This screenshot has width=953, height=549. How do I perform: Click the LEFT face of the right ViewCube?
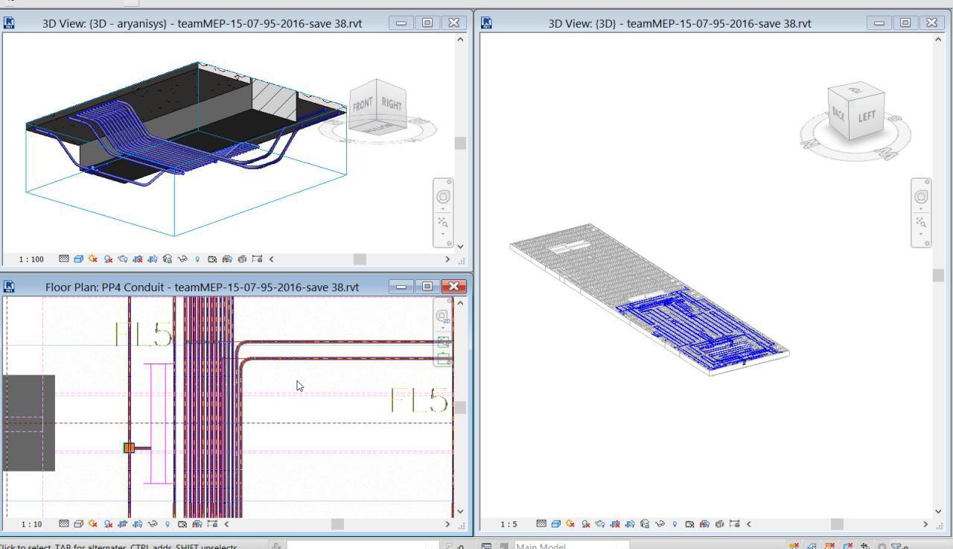[867, 116]
